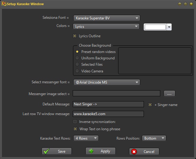This screenshot has width=196, height=159.
Task: Click the white lyrics color swatch
Action: click(x=155, y=27)
